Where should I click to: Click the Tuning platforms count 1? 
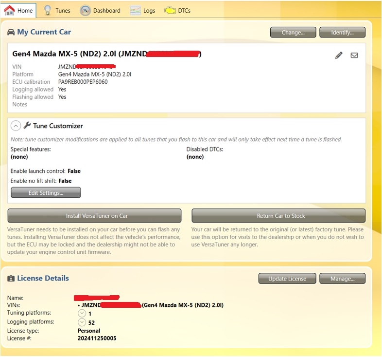89,314
